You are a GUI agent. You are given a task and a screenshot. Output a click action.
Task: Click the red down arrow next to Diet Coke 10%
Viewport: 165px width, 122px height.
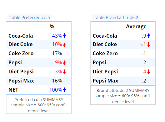tap(64, 45)
